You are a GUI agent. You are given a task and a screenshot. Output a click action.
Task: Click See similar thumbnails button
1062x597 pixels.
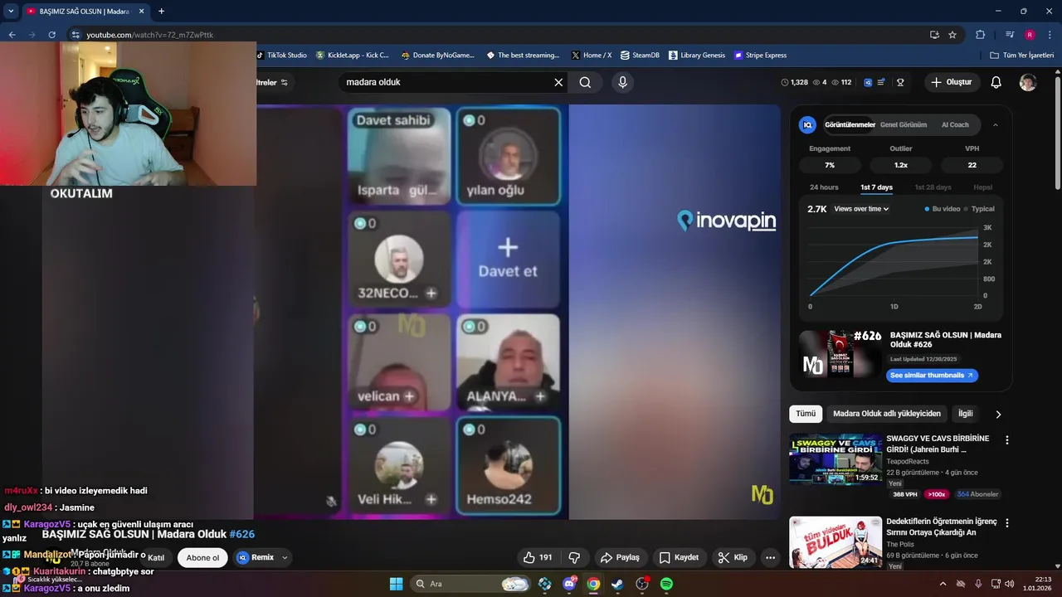(933, 376)
